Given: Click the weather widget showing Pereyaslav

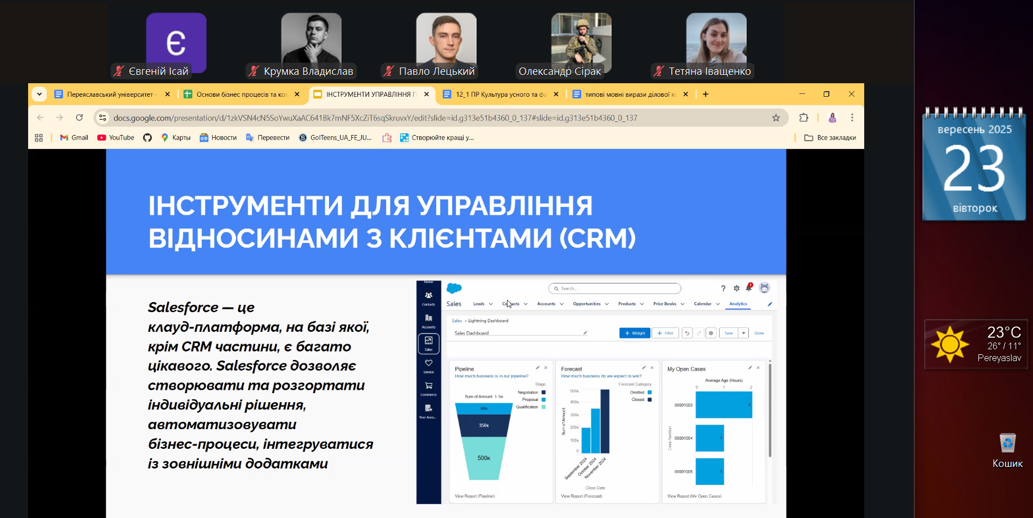Looking at the screenshot, I should point(976,344).
